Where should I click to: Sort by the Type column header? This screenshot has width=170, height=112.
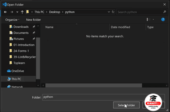(150, 27)
